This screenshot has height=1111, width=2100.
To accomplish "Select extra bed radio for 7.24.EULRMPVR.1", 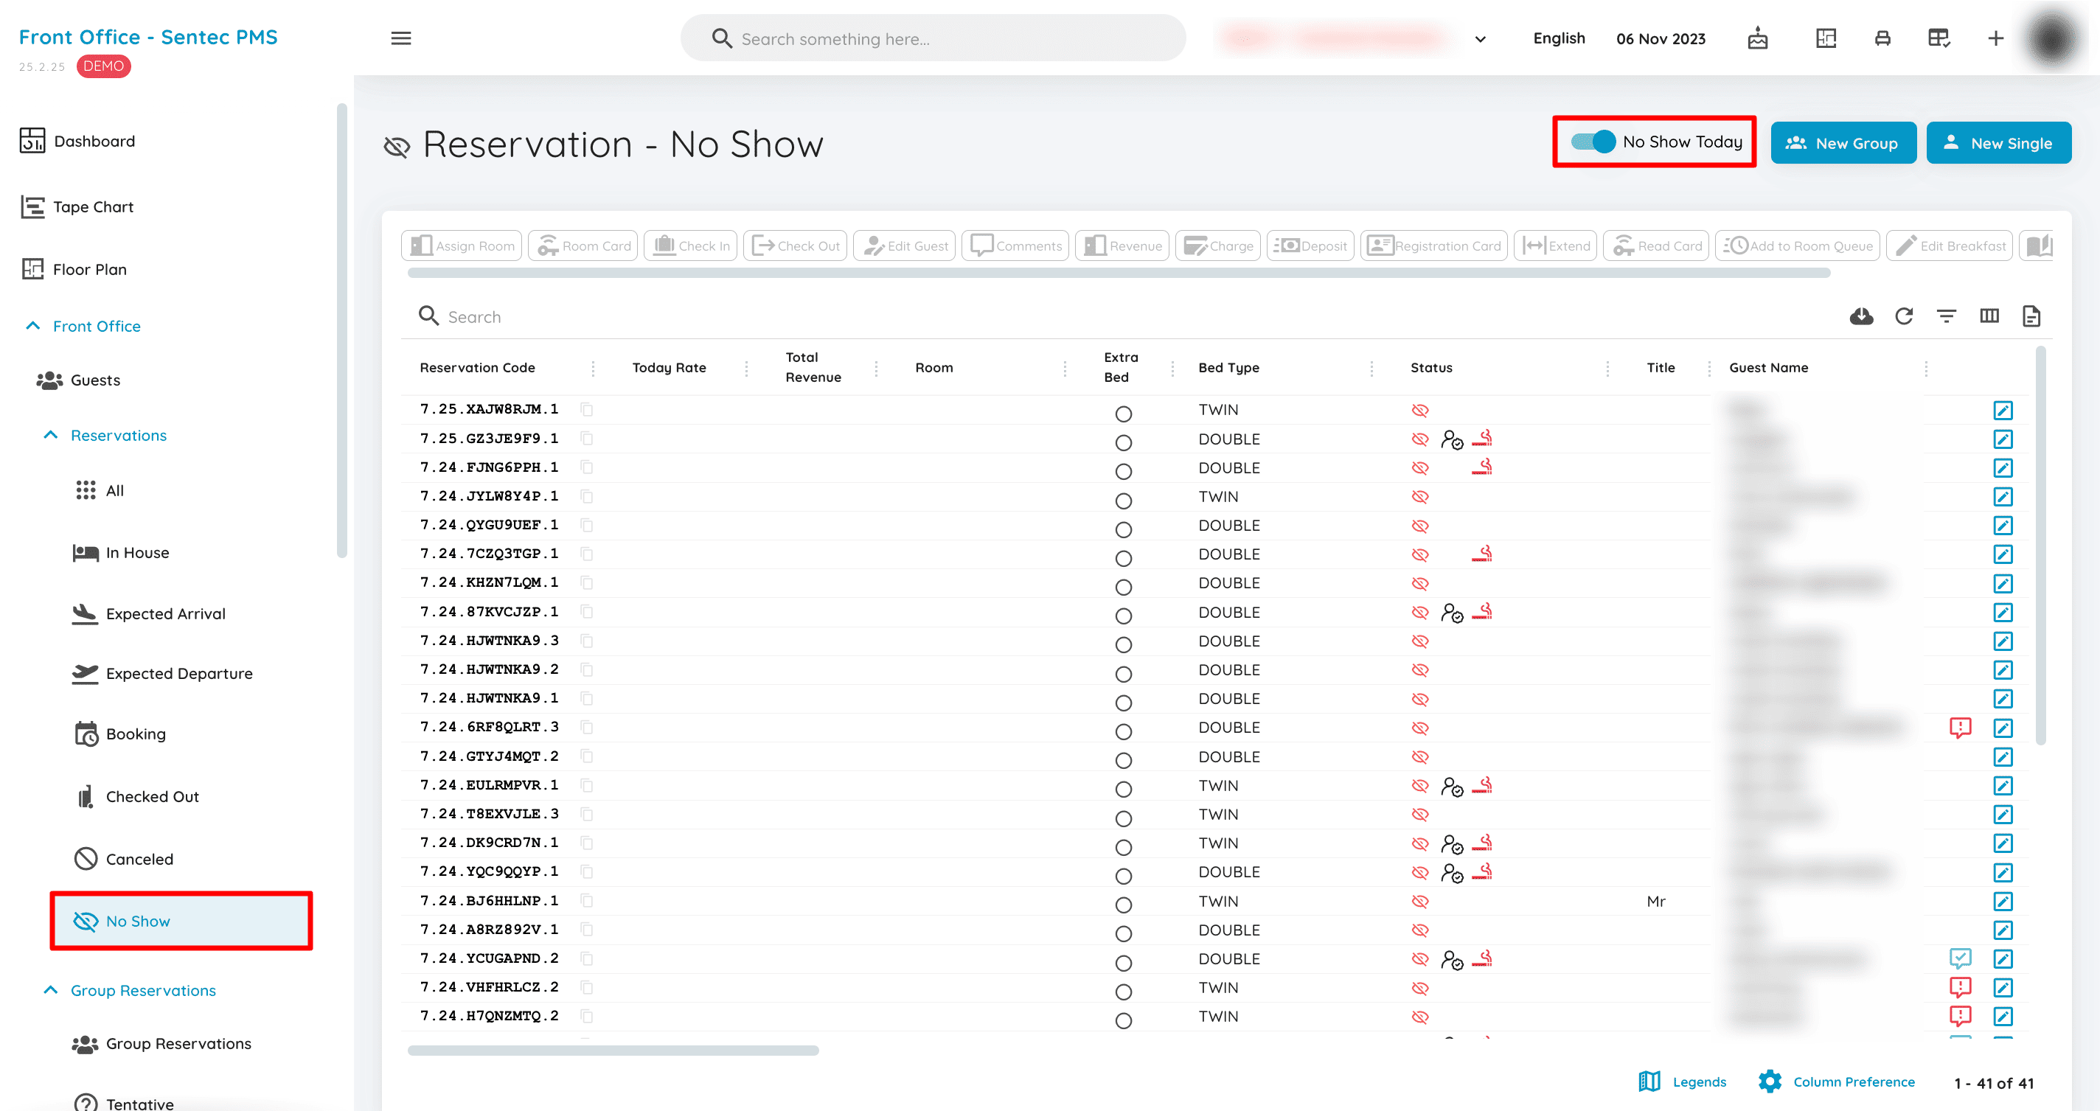I will click(x=1124, y=789).
